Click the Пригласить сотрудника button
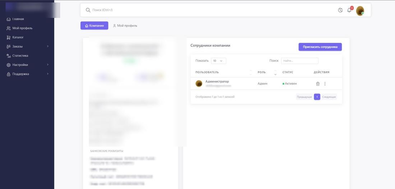 pos(320,47)
